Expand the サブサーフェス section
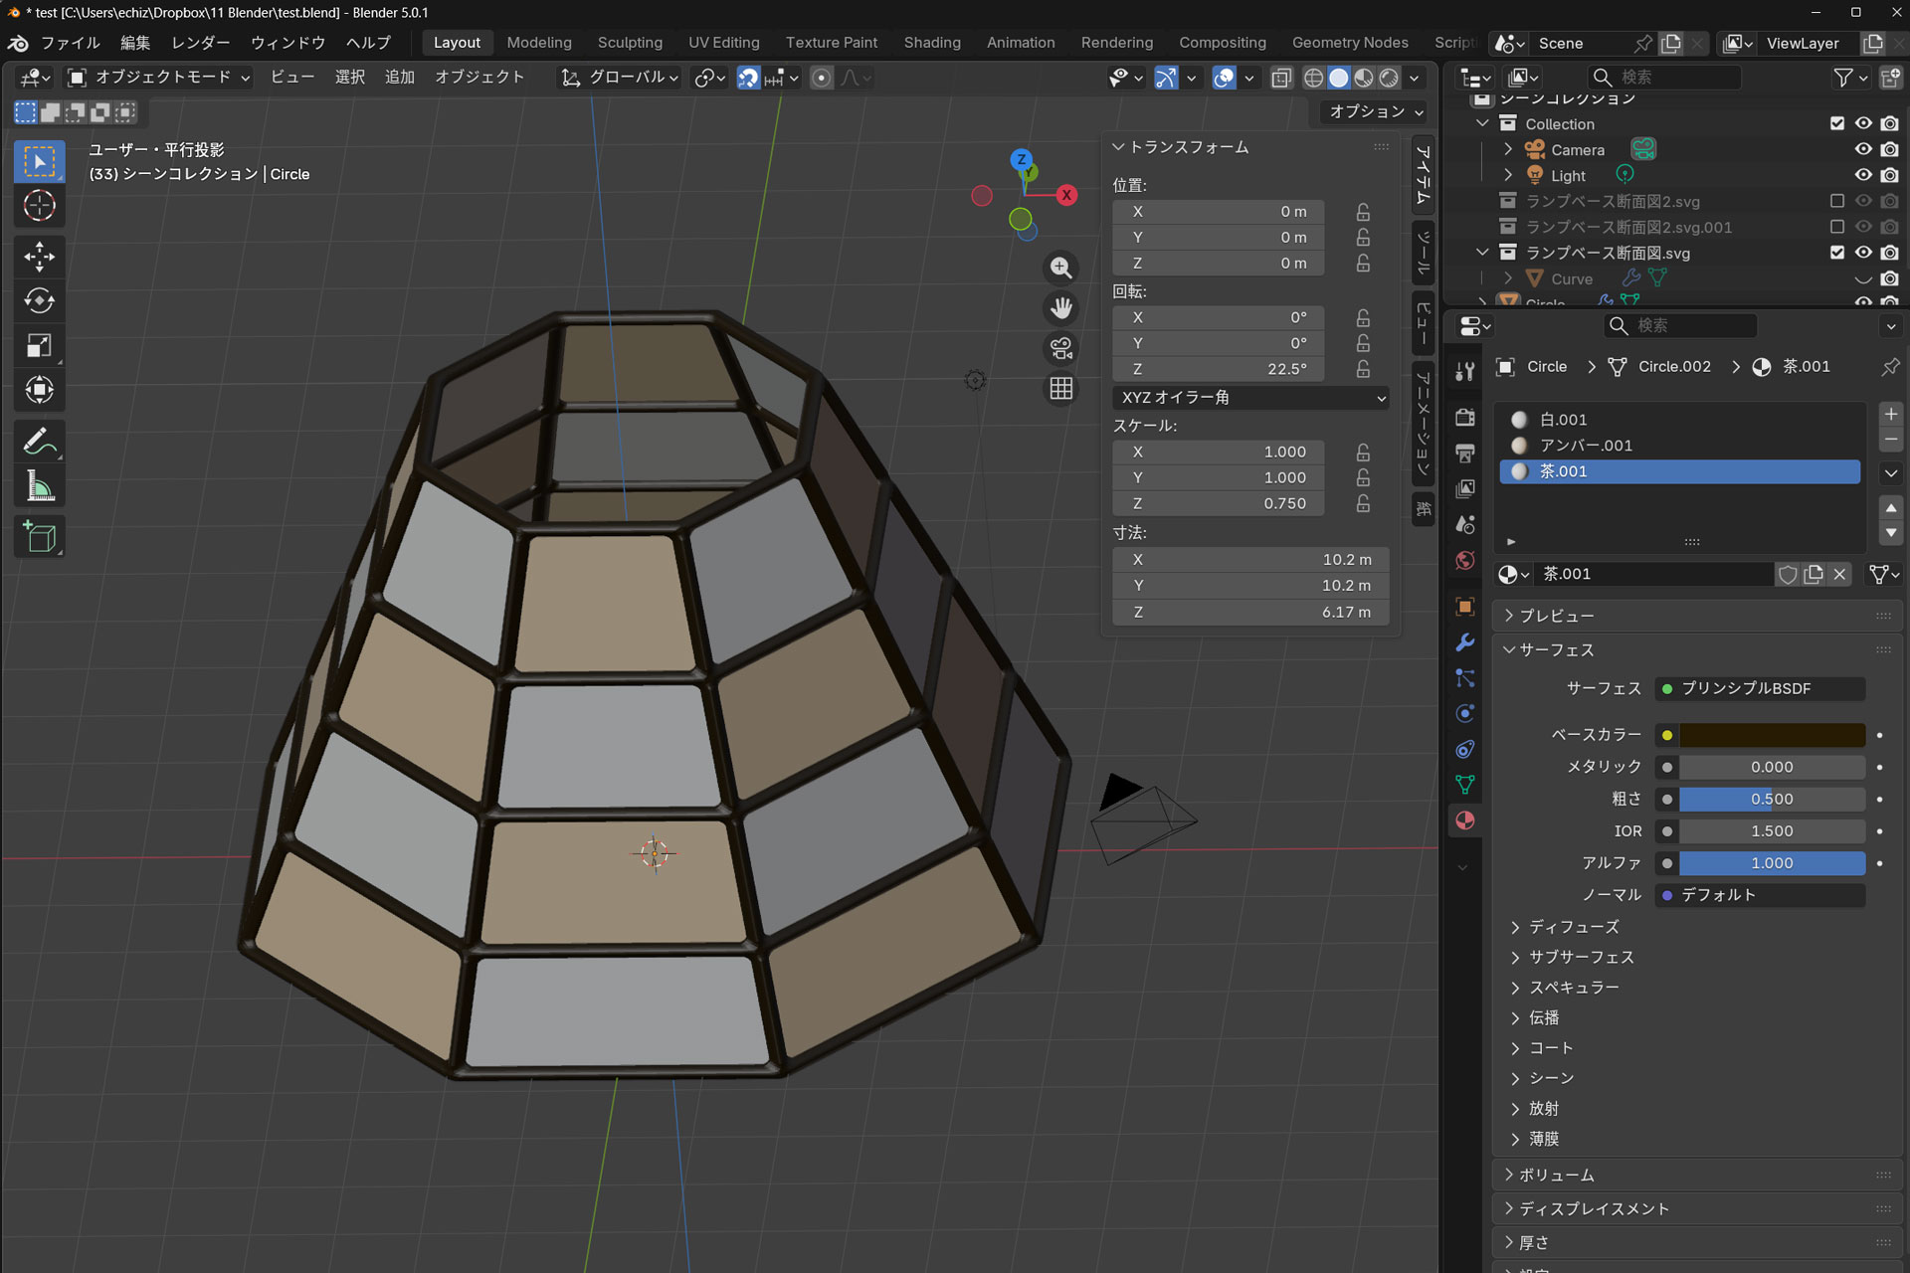This screenshot has width=1910, height=1273. tap(1581, 957)
